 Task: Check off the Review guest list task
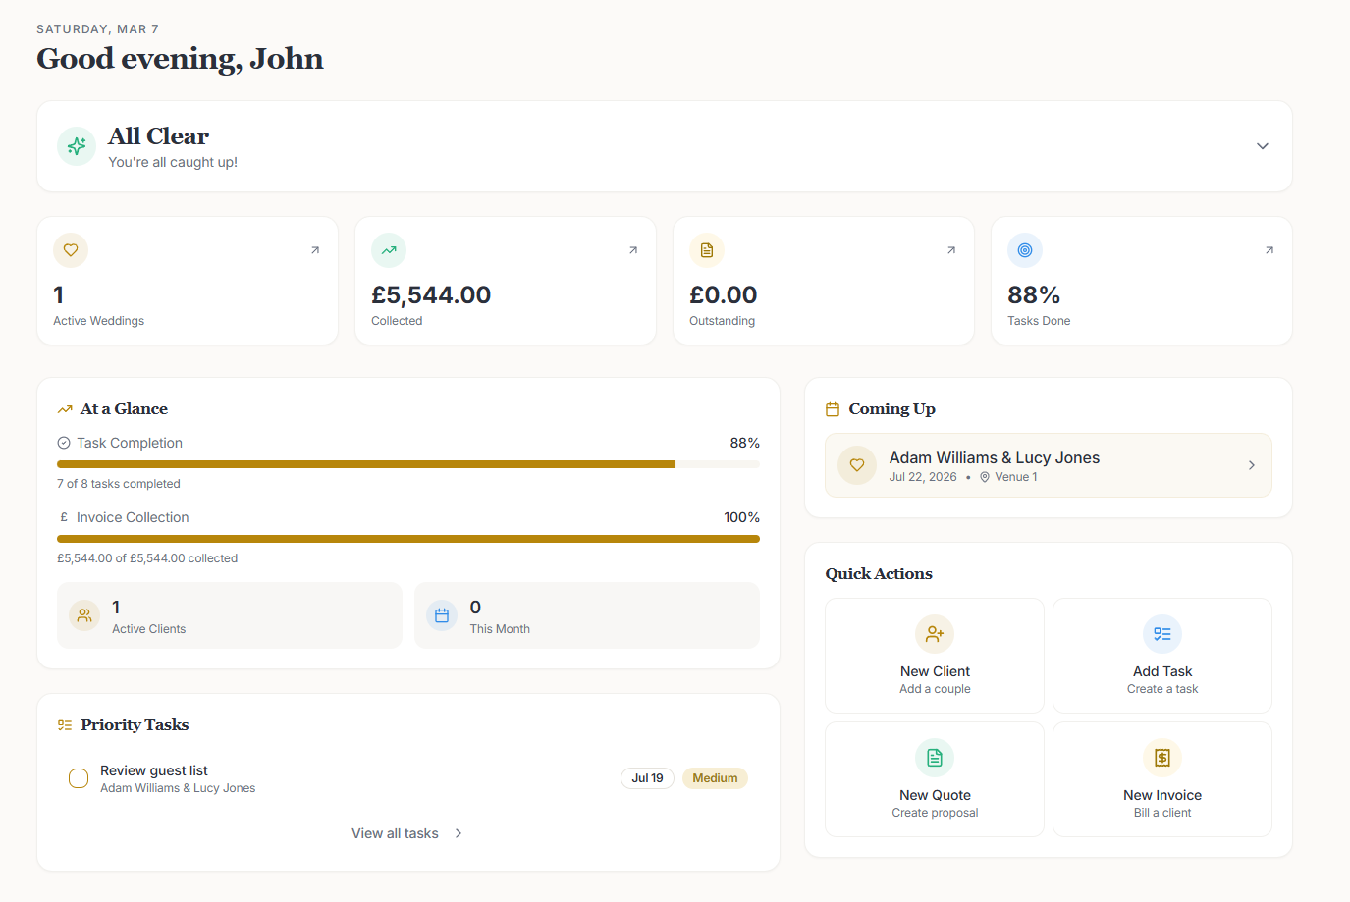[78, 777]
